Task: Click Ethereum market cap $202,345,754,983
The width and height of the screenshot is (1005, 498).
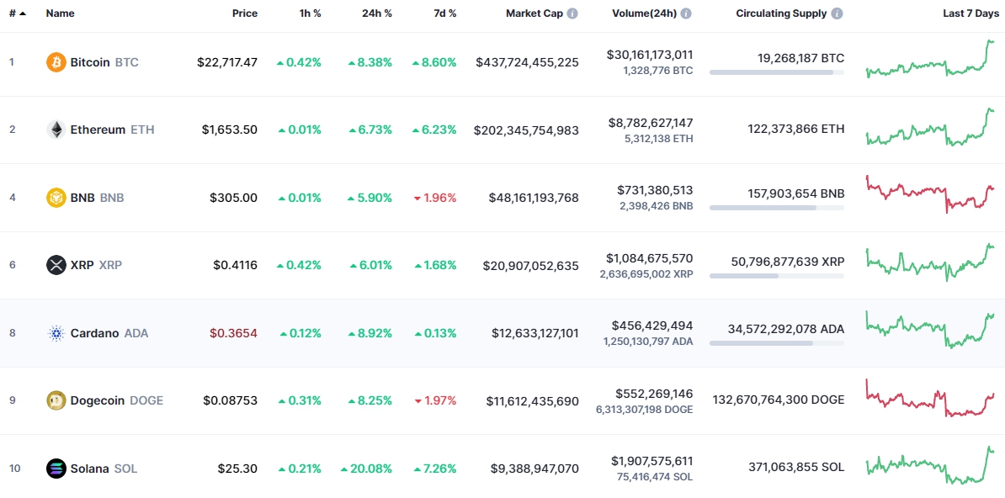Action: tap(526, 130)
